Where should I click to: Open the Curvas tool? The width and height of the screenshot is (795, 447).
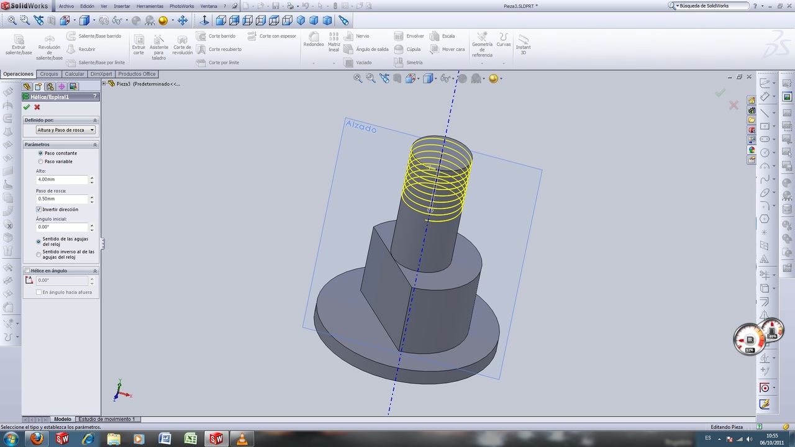(x=503, y=40)
